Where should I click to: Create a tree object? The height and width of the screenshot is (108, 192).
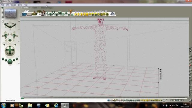(39, 12)
